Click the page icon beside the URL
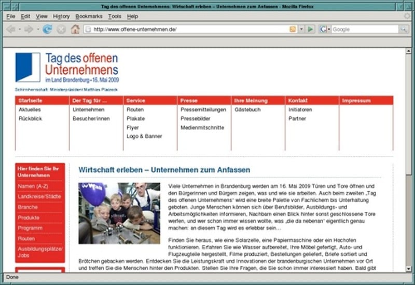The height and width of the screenshot is (285, 415). coord(88,29)
